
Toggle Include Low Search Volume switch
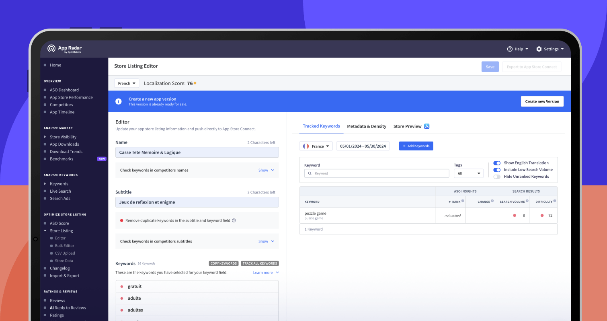[x=497, y=170]
